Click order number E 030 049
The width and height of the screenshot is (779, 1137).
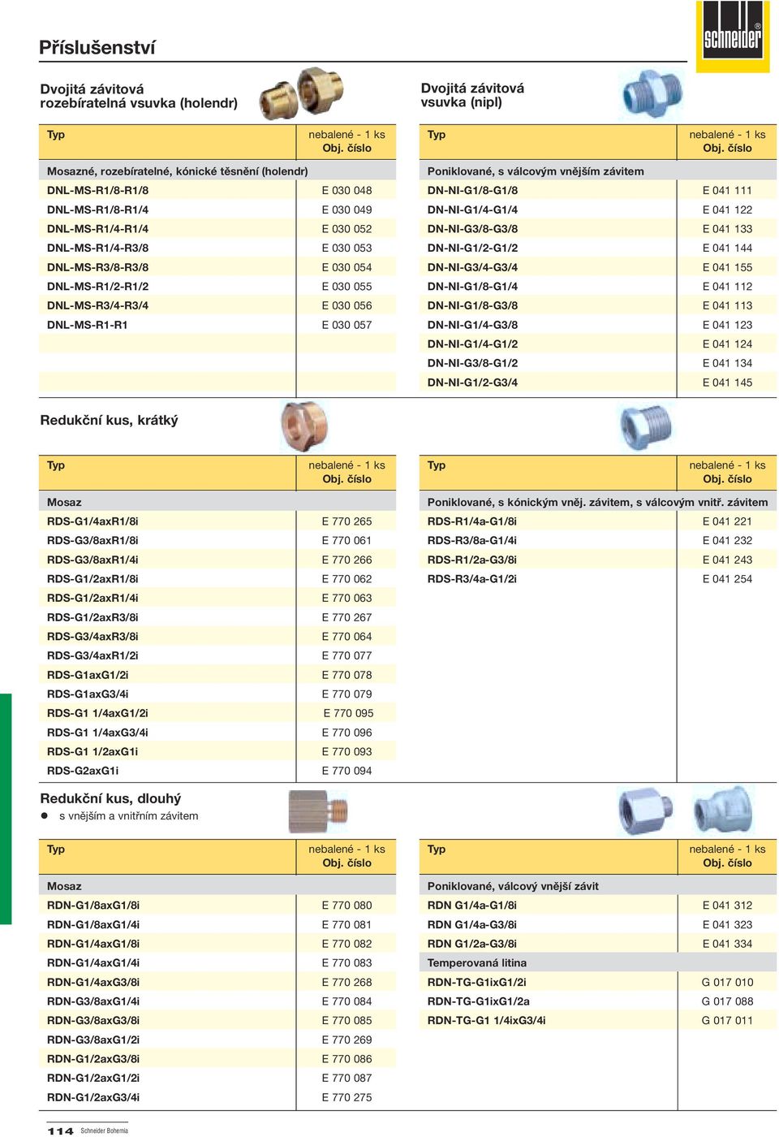346,210
